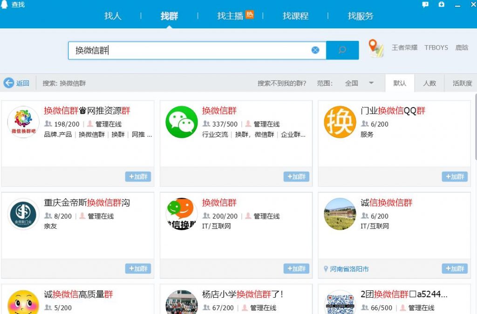
Task: Click 搜索不到我的群? link
Action: pos(282,83)
